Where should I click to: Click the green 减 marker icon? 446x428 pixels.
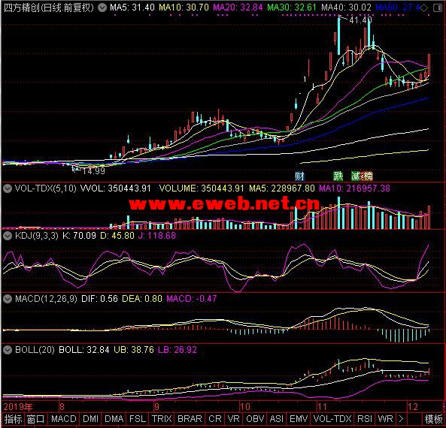pos(356,176)
